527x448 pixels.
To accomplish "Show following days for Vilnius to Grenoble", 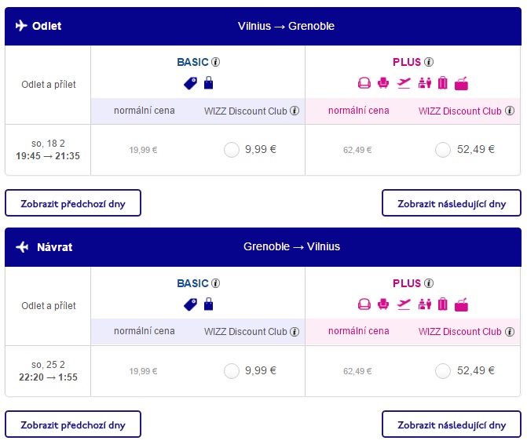I will click(452, 203).
